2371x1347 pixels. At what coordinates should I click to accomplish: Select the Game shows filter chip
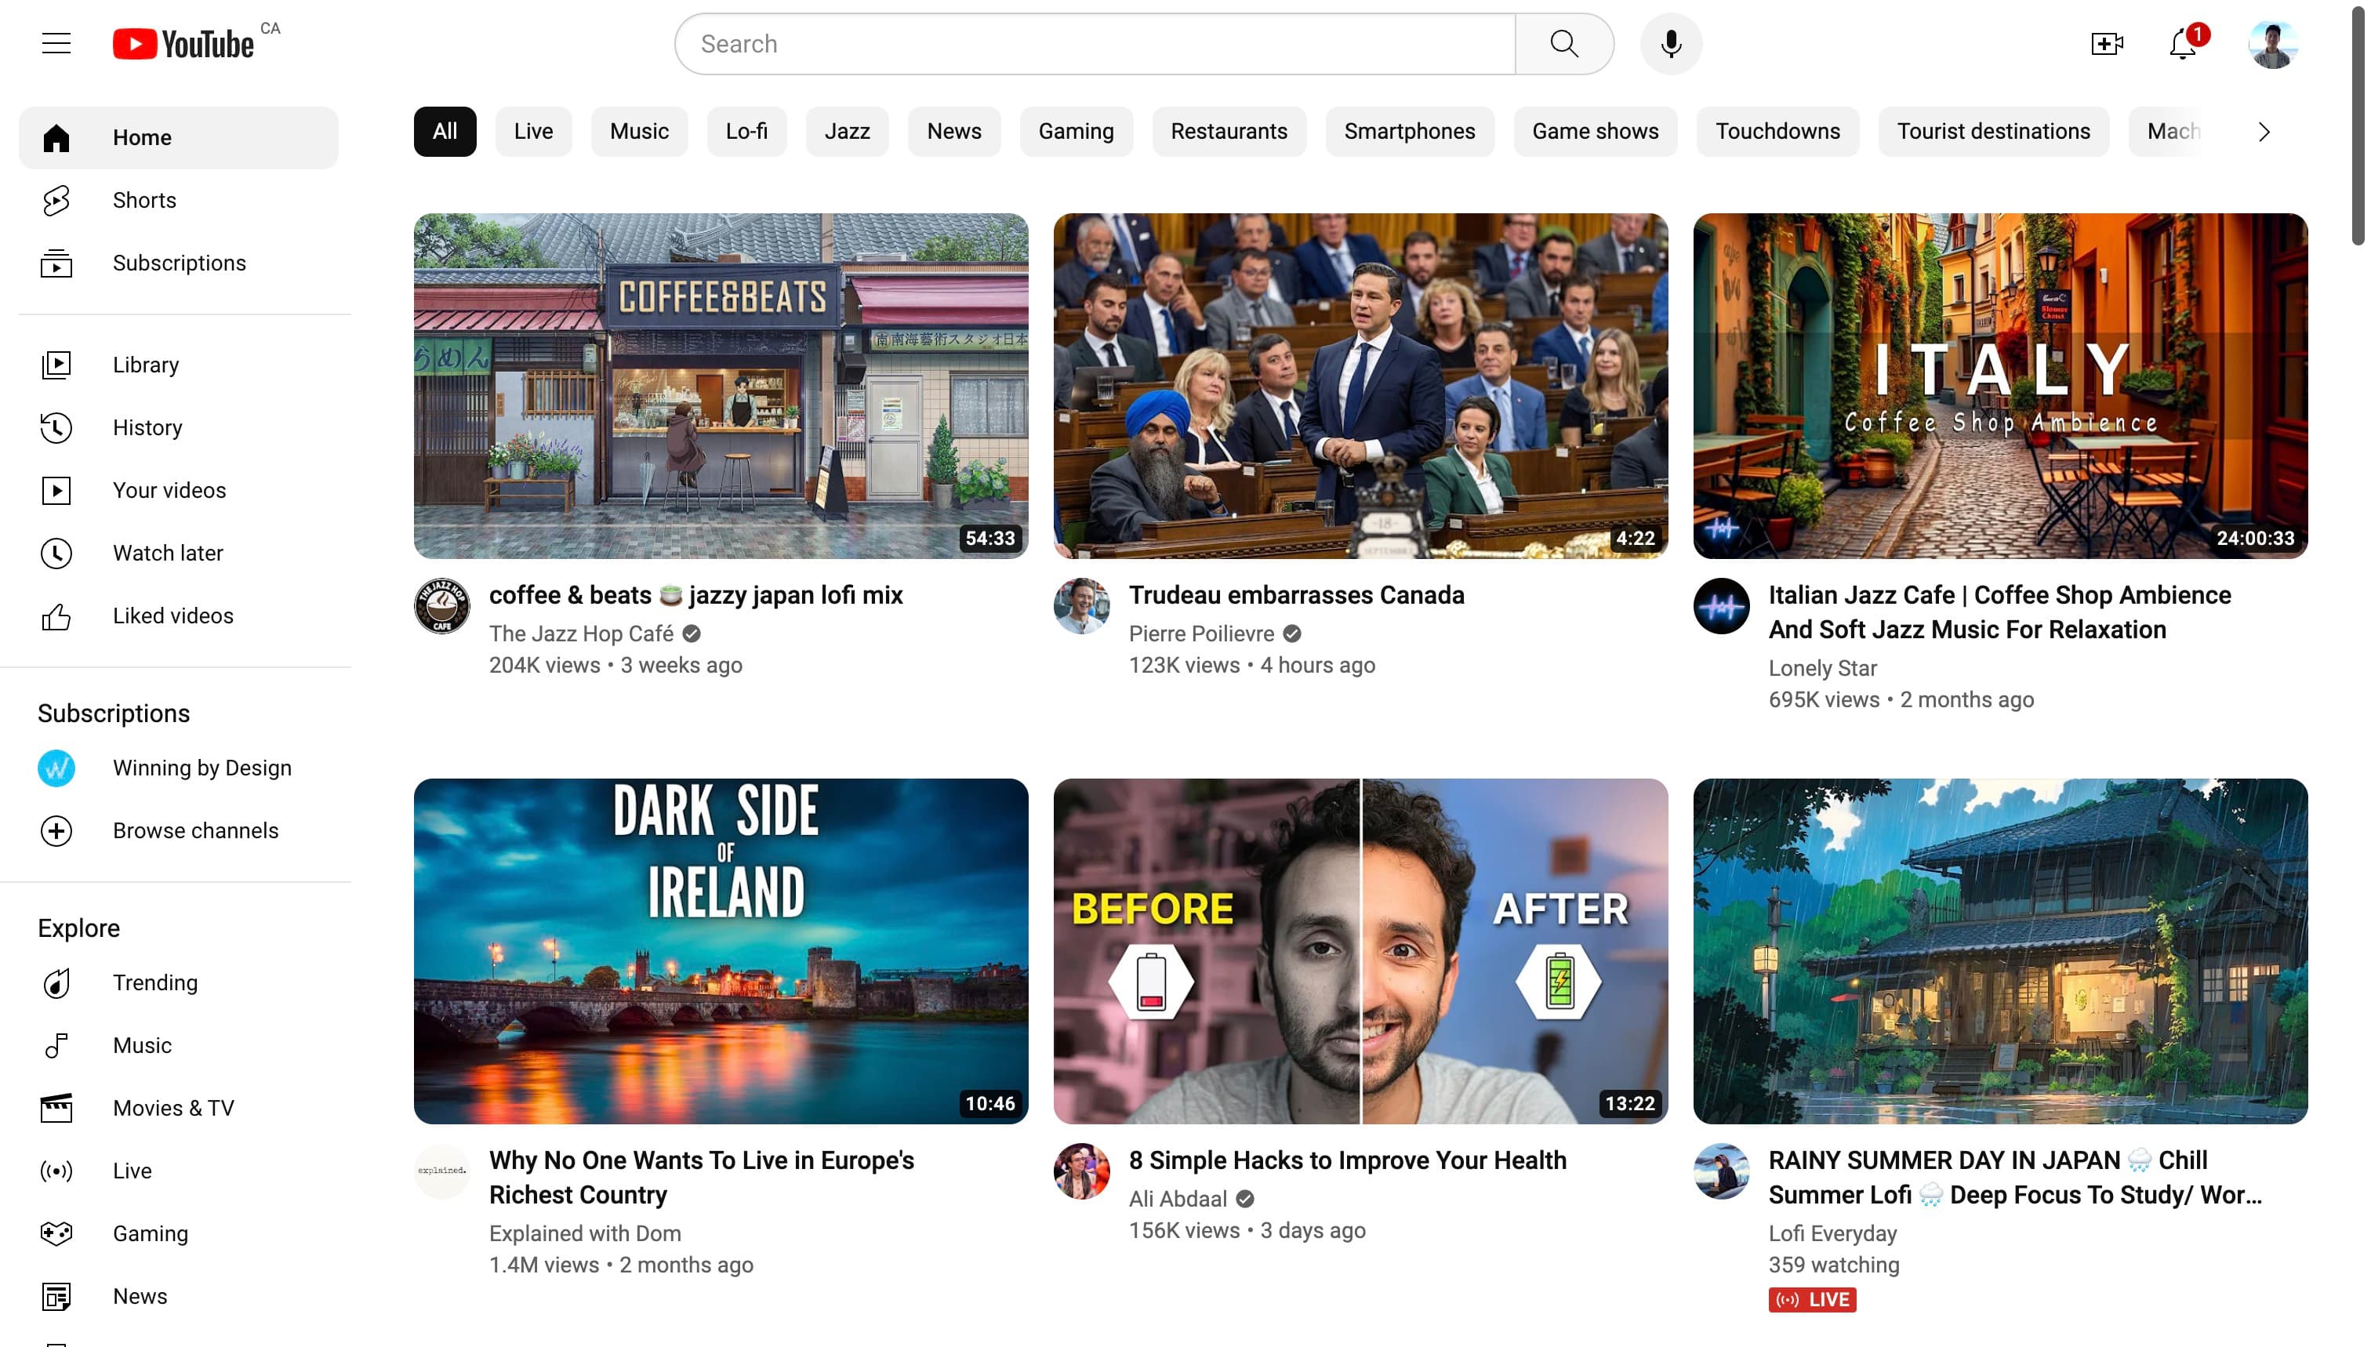(1595, 132)
